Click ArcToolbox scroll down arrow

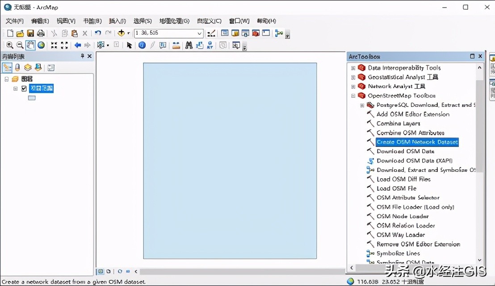[479, 260]
